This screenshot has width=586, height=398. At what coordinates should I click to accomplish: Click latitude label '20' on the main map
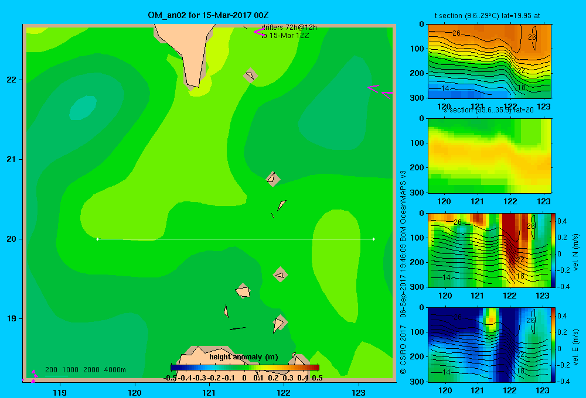[12, 239]
